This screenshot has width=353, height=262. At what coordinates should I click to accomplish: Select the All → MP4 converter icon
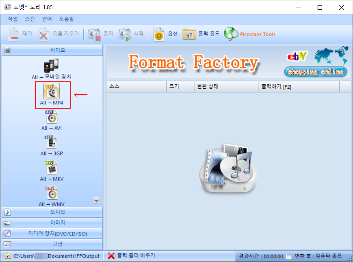pyautogui.click(x=52, y=91)
